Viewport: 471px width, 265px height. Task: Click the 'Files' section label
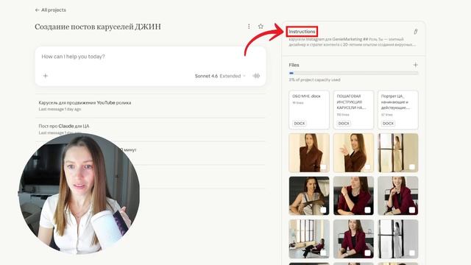coord(294,65)
